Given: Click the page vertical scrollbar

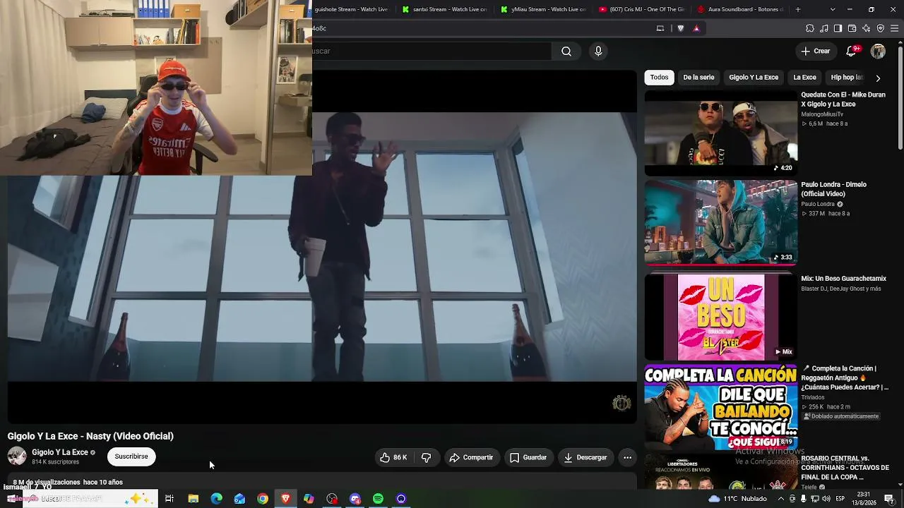Looking at the screenshot, I should click(900, 99).
